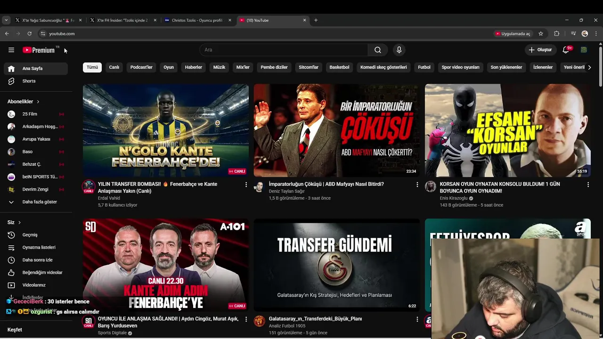Image resolution: width=603 pixels, height=339 pixels.
Task: Open Ana Sayfa in sidebar
Action: 36,68
